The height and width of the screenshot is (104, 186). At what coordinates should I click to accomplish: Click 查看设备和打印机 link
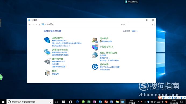tap(59, 62)
